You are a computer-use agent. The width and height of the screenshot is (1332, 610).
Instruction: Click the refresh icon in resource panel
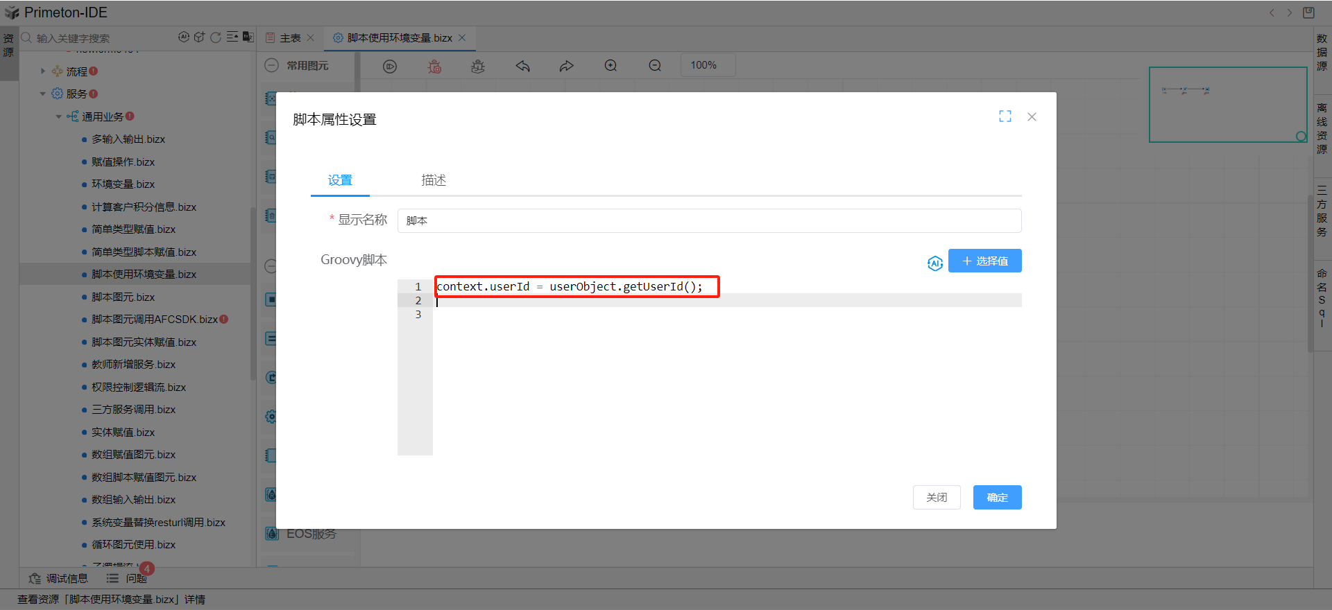pyautogui.click(x=216, y=37)
